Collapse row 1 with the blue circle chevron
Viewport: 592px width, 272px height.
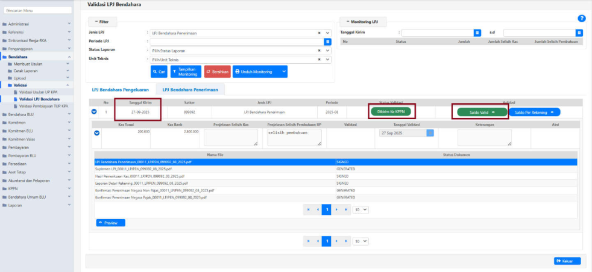click(94, 111)
